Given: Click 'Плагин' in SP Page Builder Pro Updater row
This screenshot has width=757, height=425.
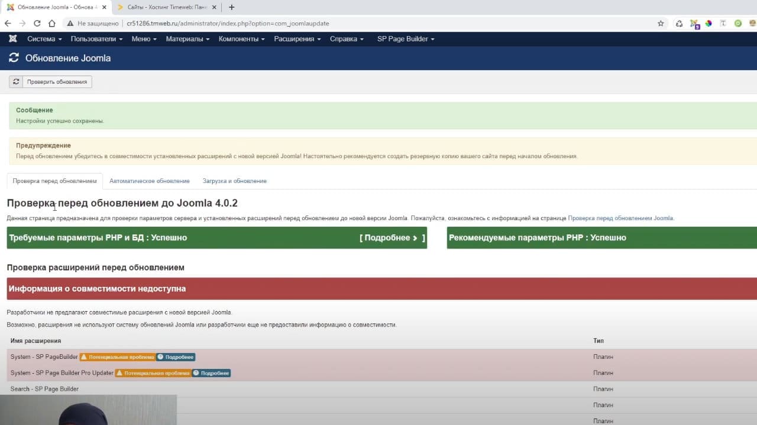Looking at the screenshot, I should 603,373.
